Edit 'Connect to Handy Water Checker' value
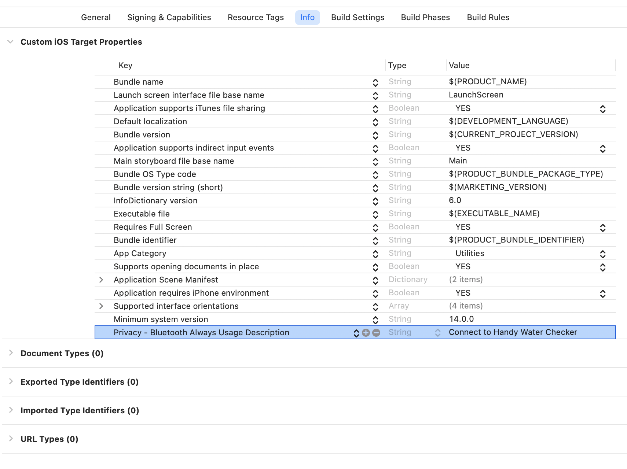The height and width of the screenshot is (469, 627). [x=513, y=332]
